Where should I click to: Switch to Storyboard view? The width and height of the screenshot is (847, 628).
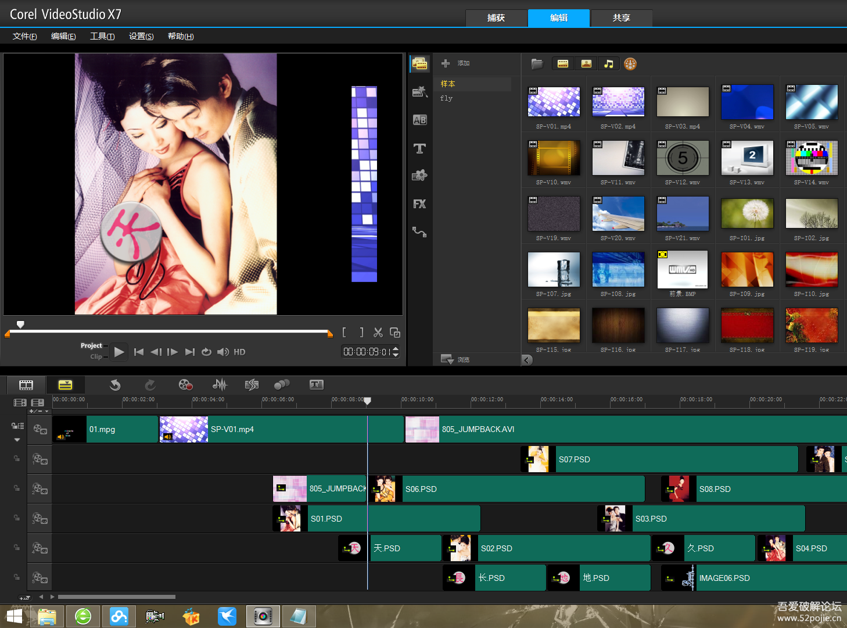(x=26, y=385)
